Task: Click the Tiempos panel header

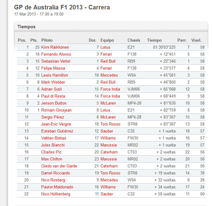Action: (x=111, y=27)
